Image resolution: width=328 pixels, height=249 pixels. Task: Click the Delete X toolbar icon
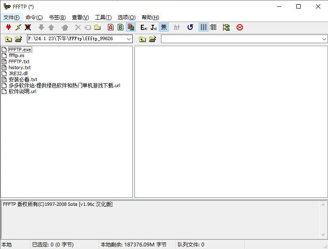pos(78,27)
